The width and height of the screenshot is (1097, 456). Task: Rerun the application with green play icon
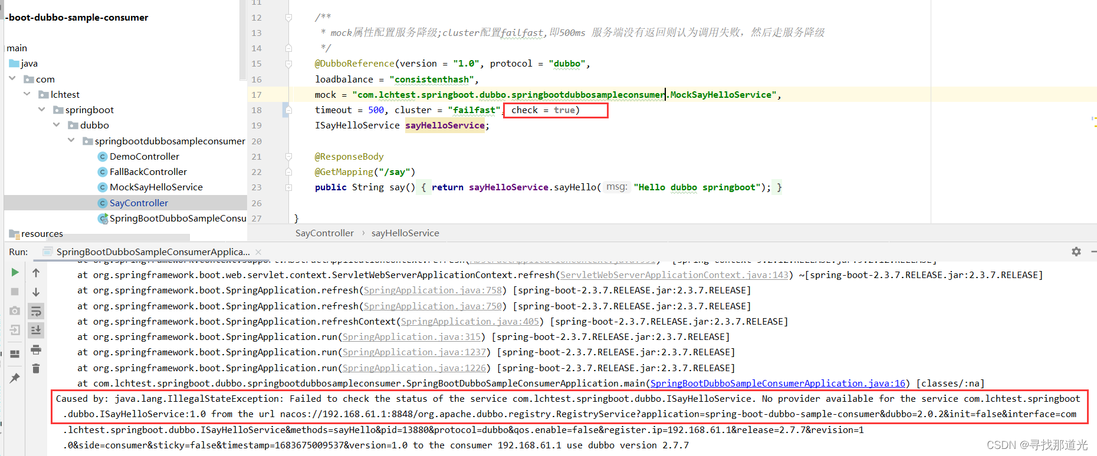pyautogui.click(x=15, y=272)
